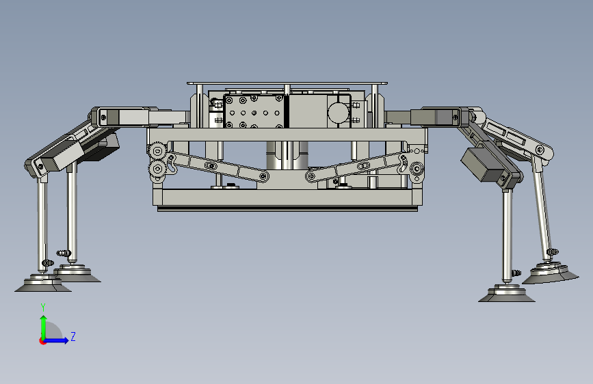Select the central vertical cylinder column
Viewport: 593px width, 384px height.
coord(287,156)
